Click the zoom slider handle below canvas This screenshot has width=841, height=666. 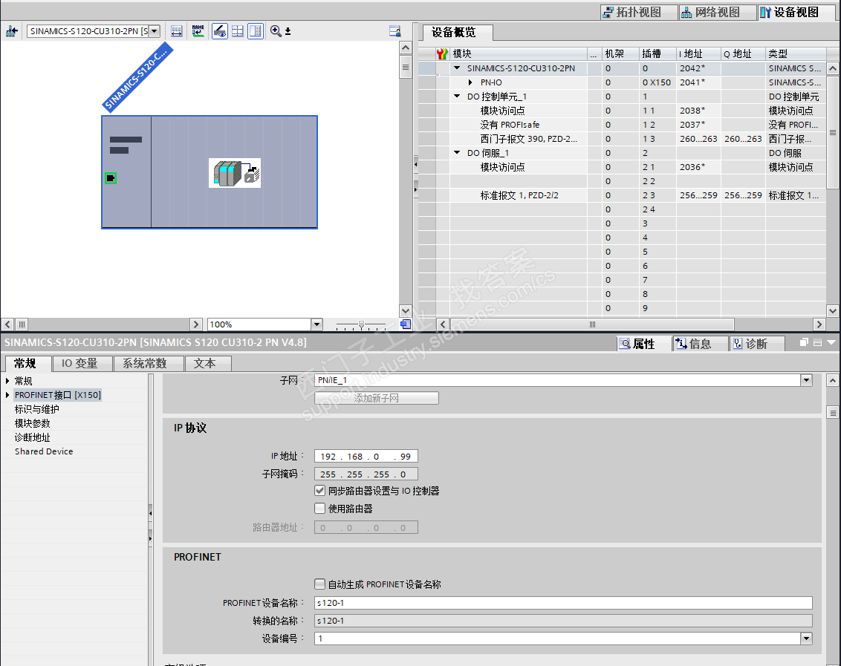[361, 324]
